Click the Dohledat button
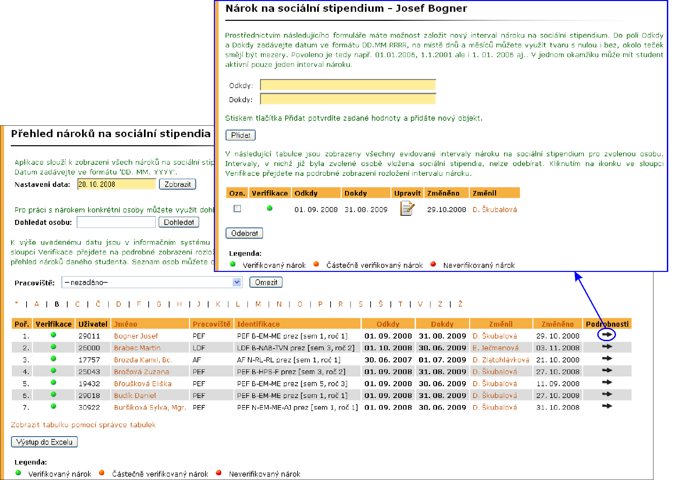The width and height of the screenshot is (679, 480). pyautogui.click(x=179, y=222)
